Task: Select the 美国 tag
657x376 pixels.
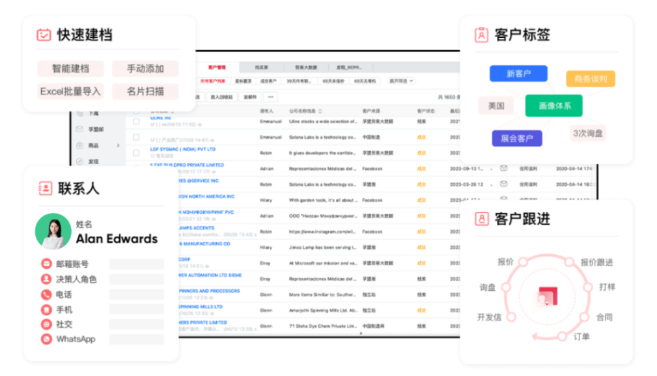Action: (x=497, y=106)
